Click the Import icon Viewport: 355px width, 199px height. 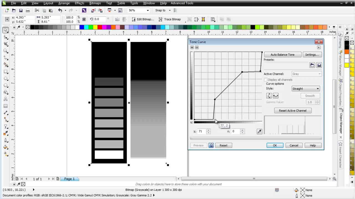tap(93, 11)
